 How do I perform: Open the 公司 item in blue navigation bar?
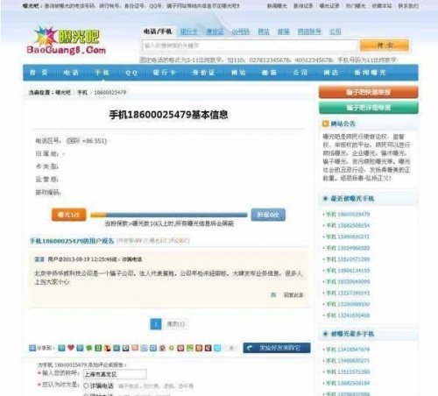click(300, 73)
